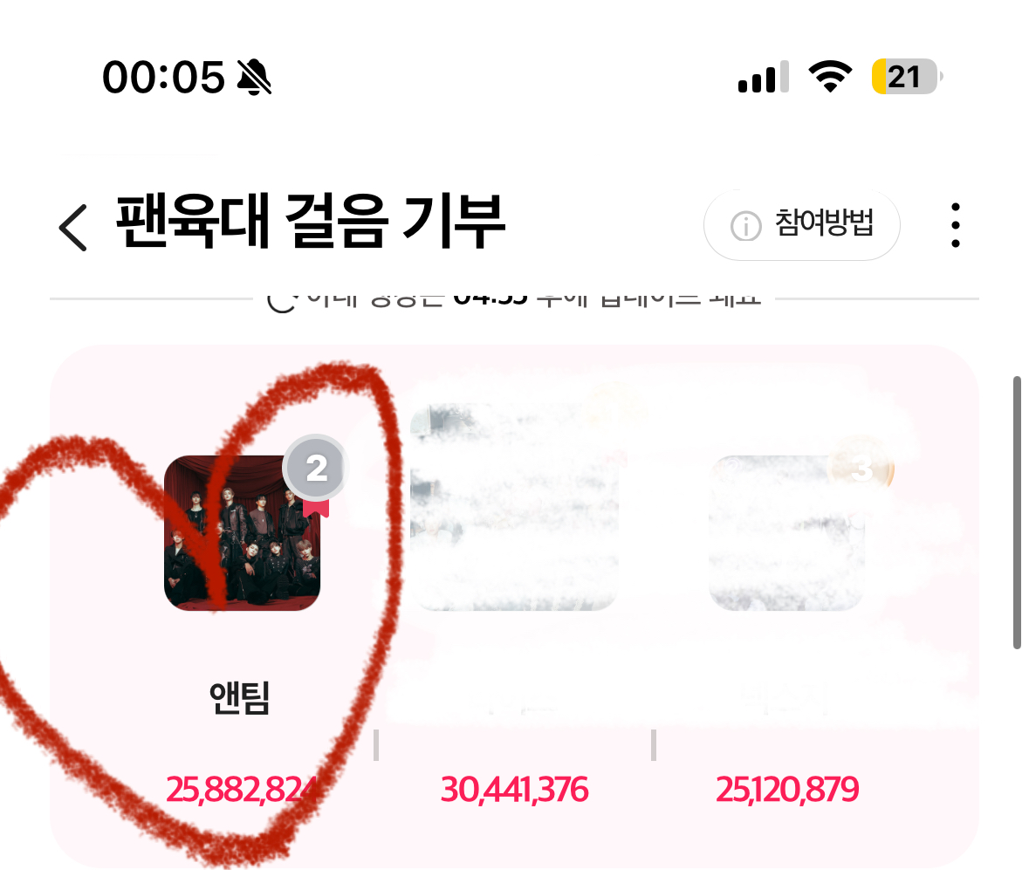Tap the refresh icon beside update timer
Screen dimensions: 1029x870
[x=282, y=302]
